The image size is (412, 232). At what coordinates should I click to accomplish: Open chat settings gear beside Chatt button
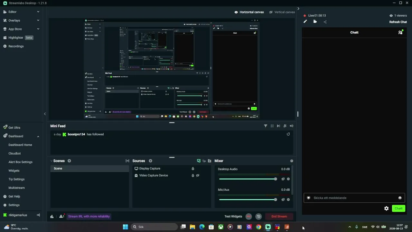tap(386, 208)
